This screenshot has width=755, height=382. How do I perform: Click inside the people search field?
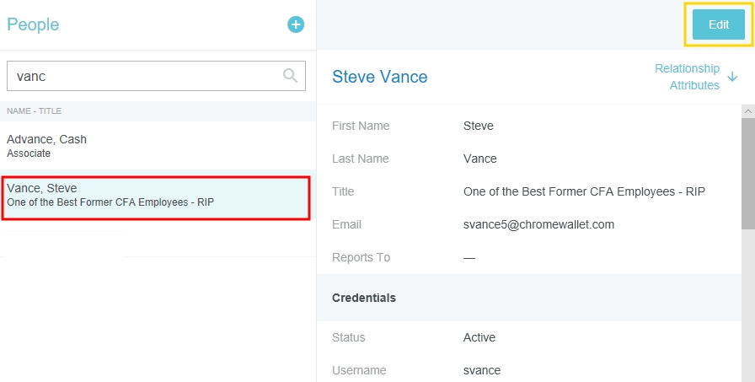[x=143, y=76]
